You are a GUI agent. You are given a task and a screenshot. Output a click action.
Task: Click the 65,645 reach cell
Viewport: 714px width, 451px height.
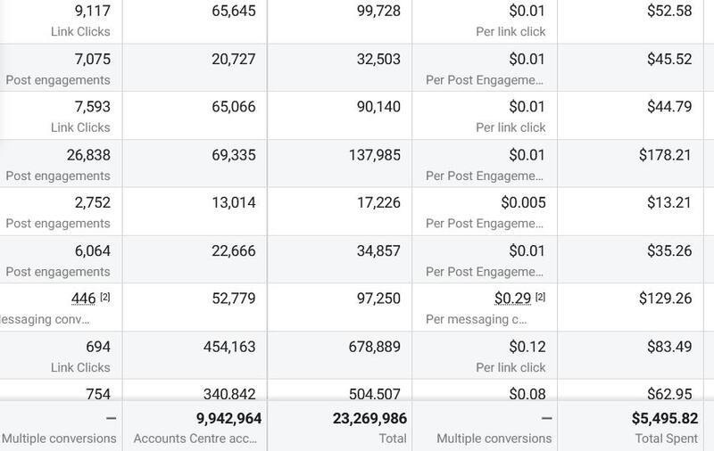(x=195, y=21)
